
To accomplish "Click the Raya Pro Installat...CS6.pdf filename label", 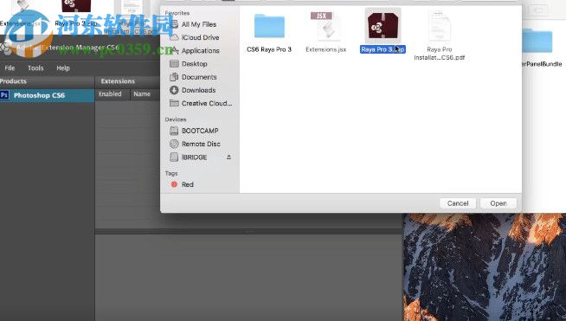I will click(439, 54).
